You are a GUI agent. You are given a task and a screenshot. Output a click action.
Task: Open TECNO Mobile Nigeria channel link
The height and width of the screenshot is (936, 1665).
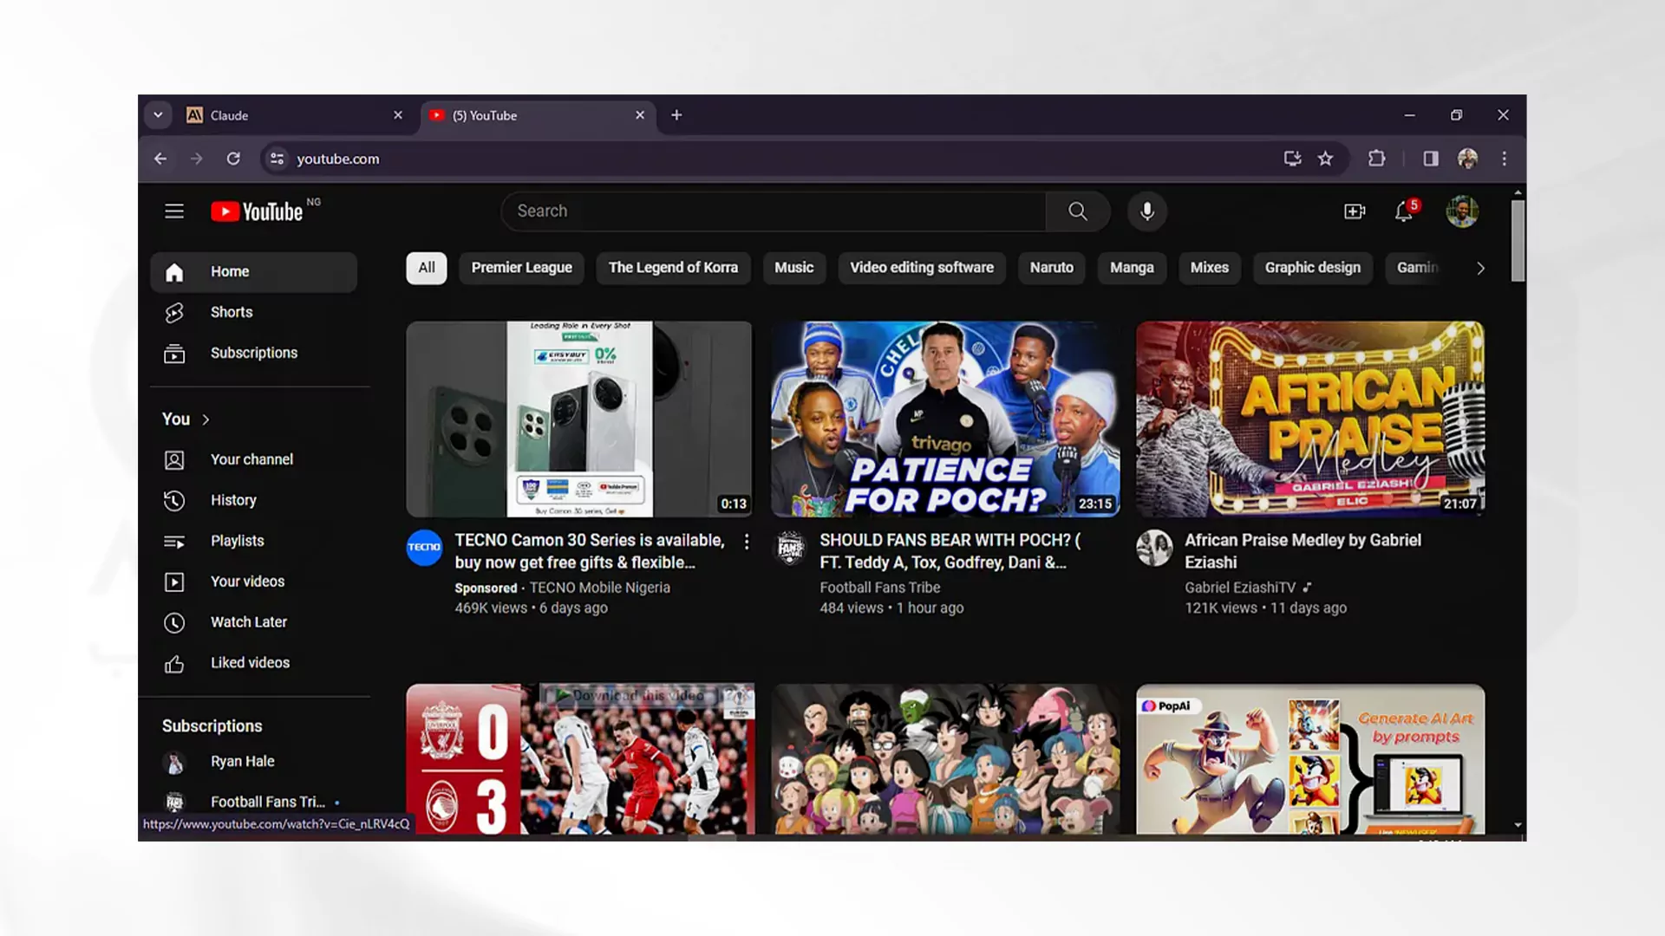[x=600, y=588]
